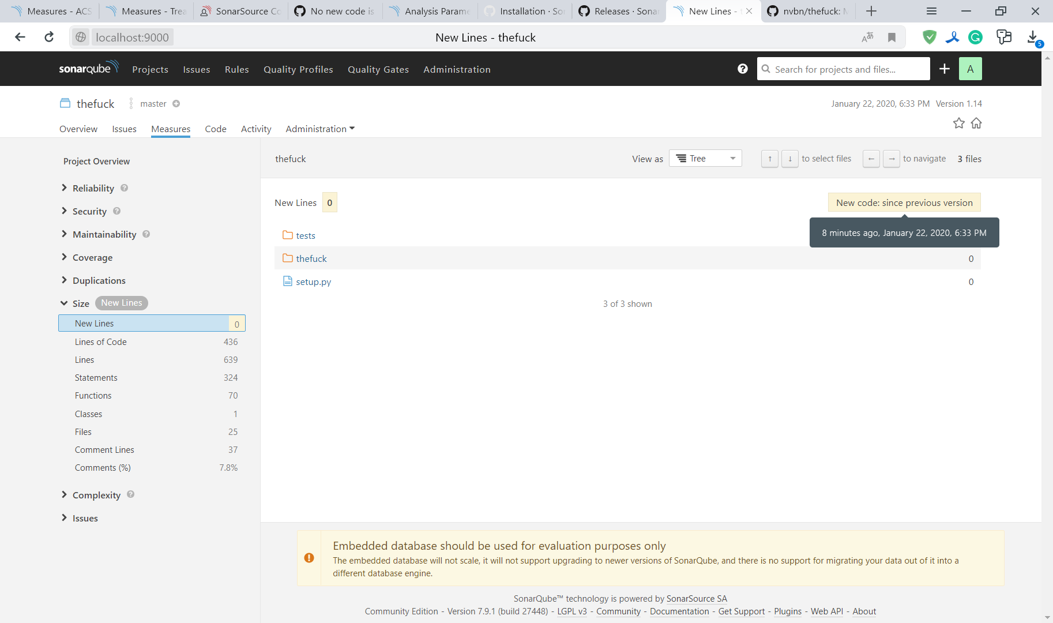Click the bookmark icon in address bar

pos(892,37)
